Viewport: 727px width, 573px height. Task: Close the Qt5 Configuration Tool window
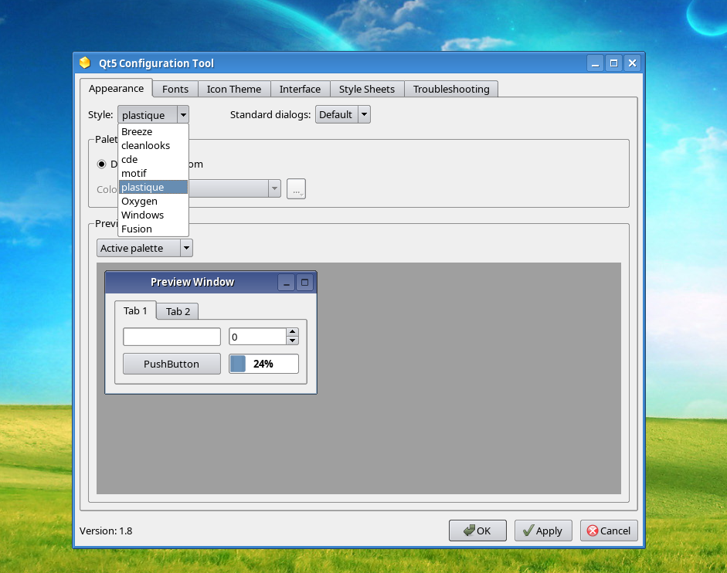click(633, 63)
